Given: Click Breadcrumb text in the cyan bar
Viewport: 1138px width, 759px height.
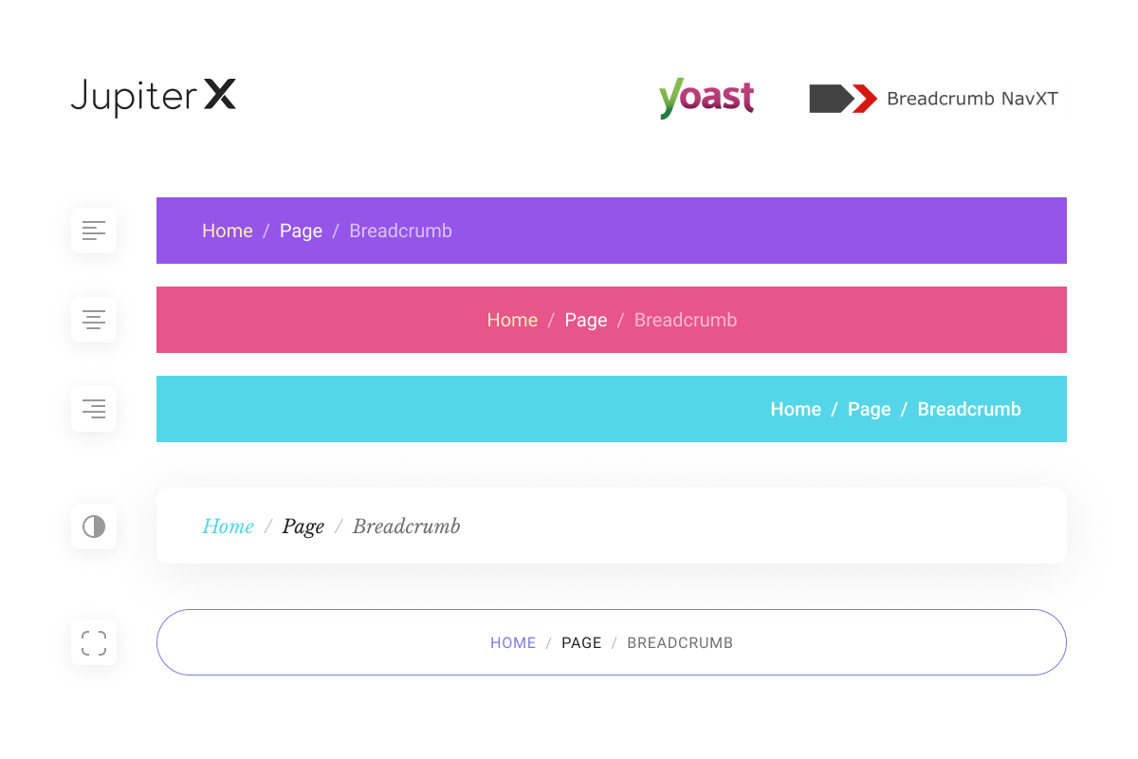Looking at the screenshot, I should coord(969,409).
